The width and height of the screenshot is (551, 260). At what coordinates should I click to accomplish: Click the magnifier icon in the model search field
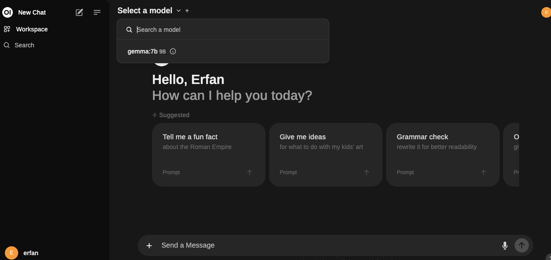[129, 29]
